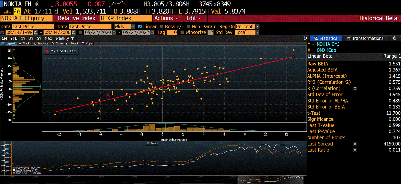The image size is (401, 184).
Task: Open calendar picker for 05/22/2020 date
Action: 114,32
